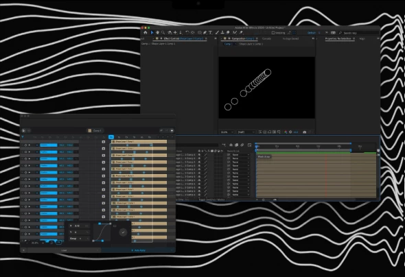Click the checkmark apply button in easing popup
The image size is (405, 277).
(123, 232)
